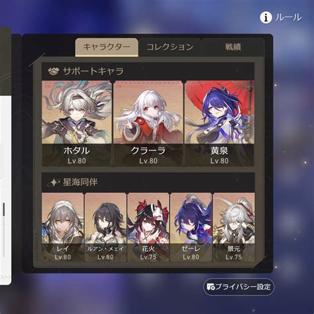This screenshot has width=314, height=314.
Task: Click the サポートキャラ section header
Action: [148, 71]
